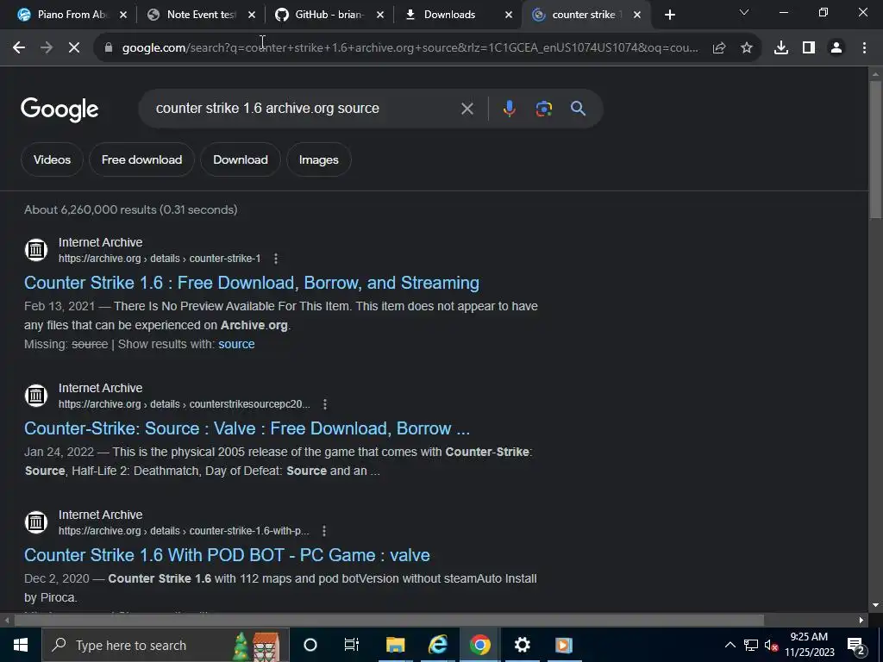Open the clock showing 9:25 AM
883x662 pixels.
[809, 645]
